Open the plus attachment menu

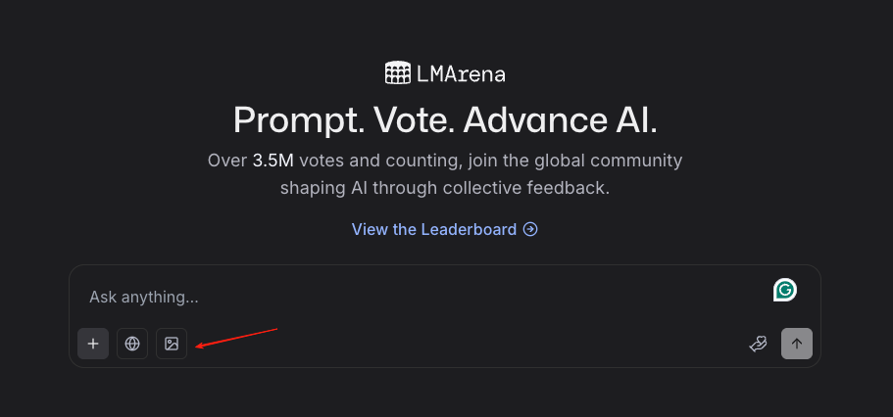coord(93,344)
